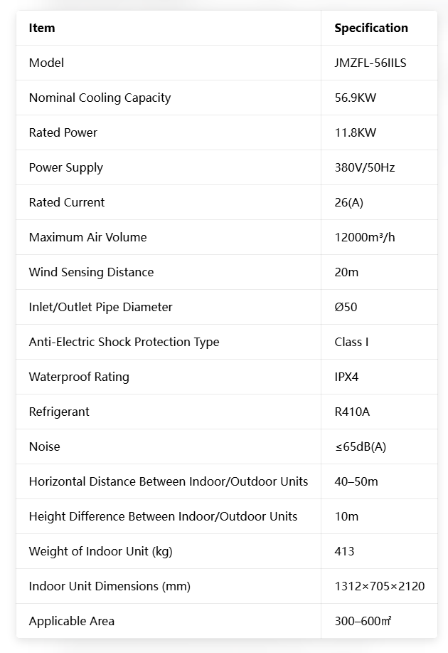Click the Horizontal Distance Between Indoor/Outdoor Units label
The height and width of the screenshot is (653, 448).
[x=169, y=481]
